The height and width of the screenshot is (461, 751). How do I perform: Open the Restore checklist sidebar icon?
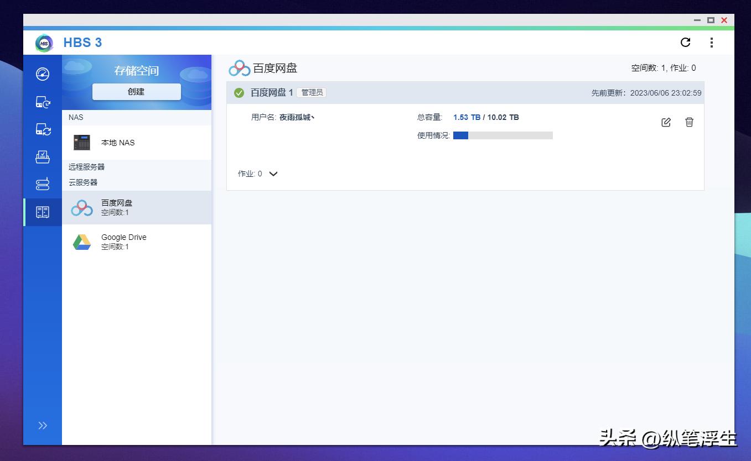point(43,157)
